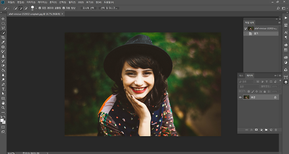The width and height of the screenshot is (289, 154).
Task: Toggle layer filter on/off switch
Action: (x=280, y=81)
